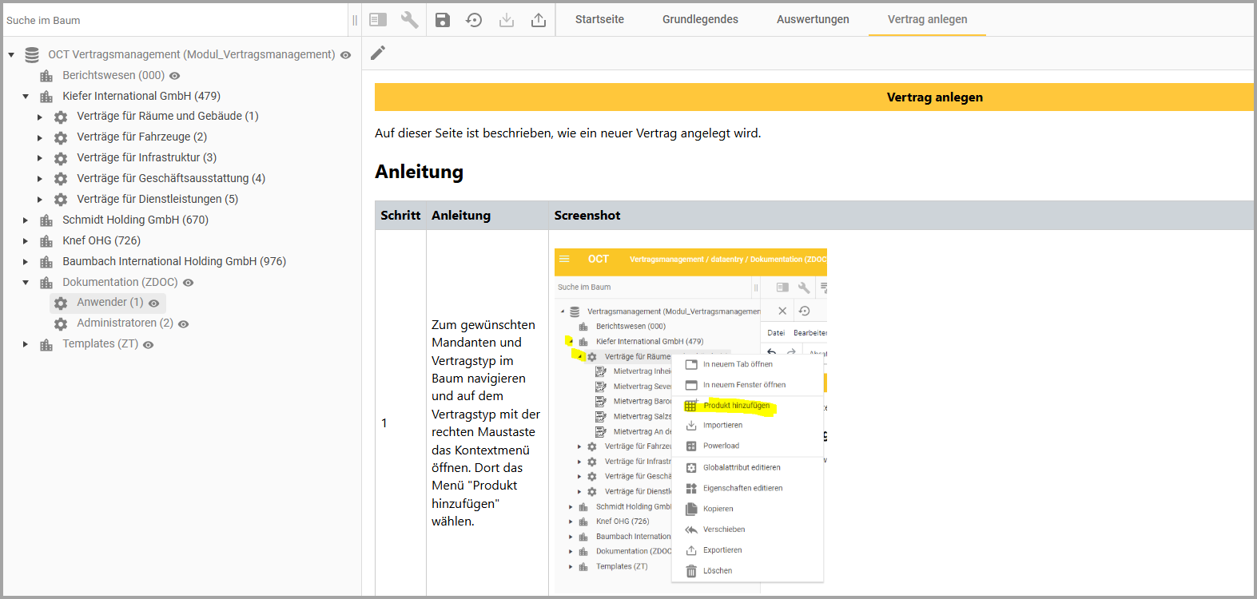This screenshot has width=1257, height=599.
Task: Click the restore history icon
Action: pyautogui.click(x=474, y=20)
